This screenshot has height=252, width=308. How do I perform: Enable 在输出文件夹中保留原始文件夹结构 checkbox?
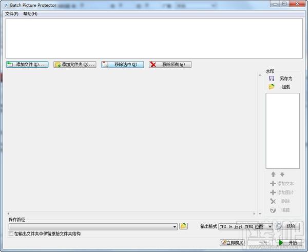[x=11, y=234]
